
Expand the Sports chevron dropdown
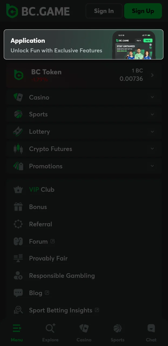[x=152, y=114]
